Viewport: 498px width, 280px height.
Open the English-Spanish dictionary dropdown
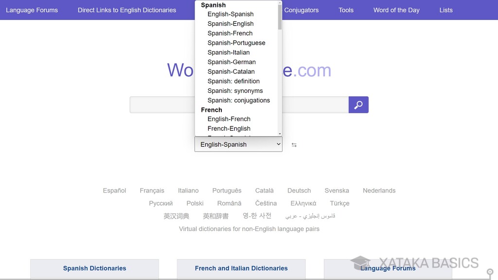pos(238,144)
